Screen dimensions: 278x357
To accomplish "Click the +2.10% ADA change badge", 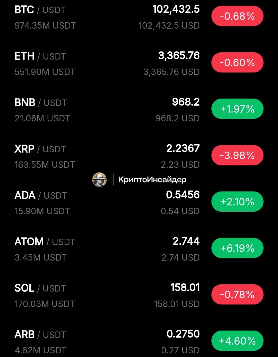I will [237, 202].
